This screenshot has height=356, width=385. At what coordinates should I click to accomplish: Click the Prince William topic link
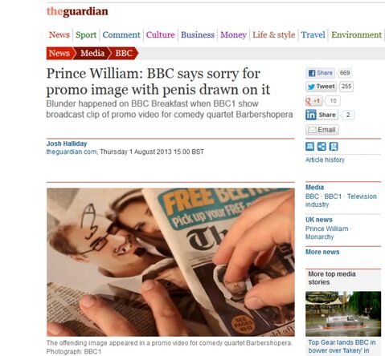(x=326, y=229)
